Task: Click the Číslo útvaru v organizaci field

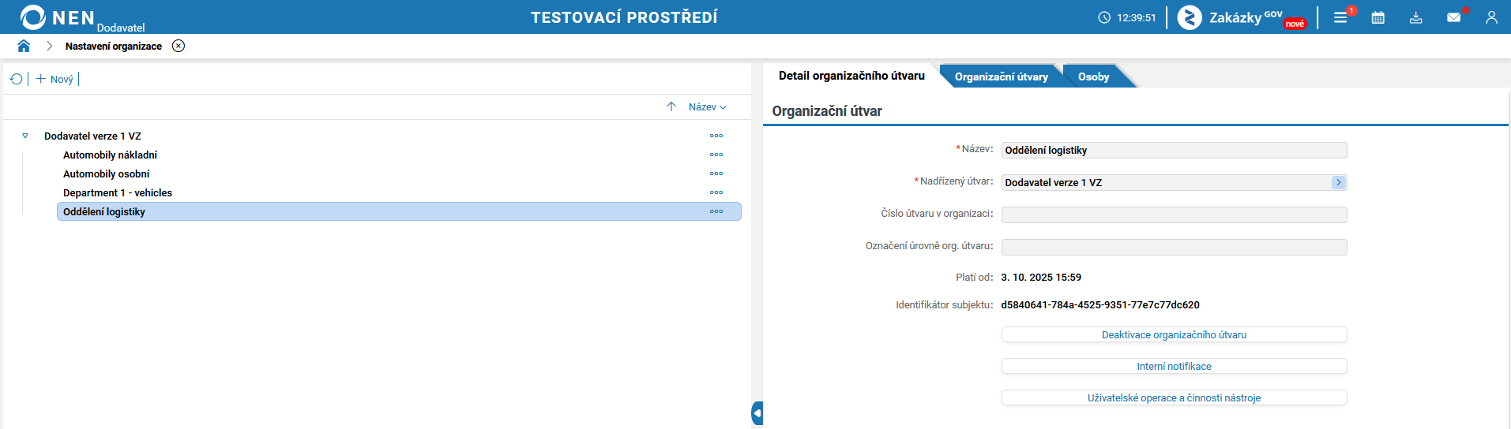Action: point(1174,214)
